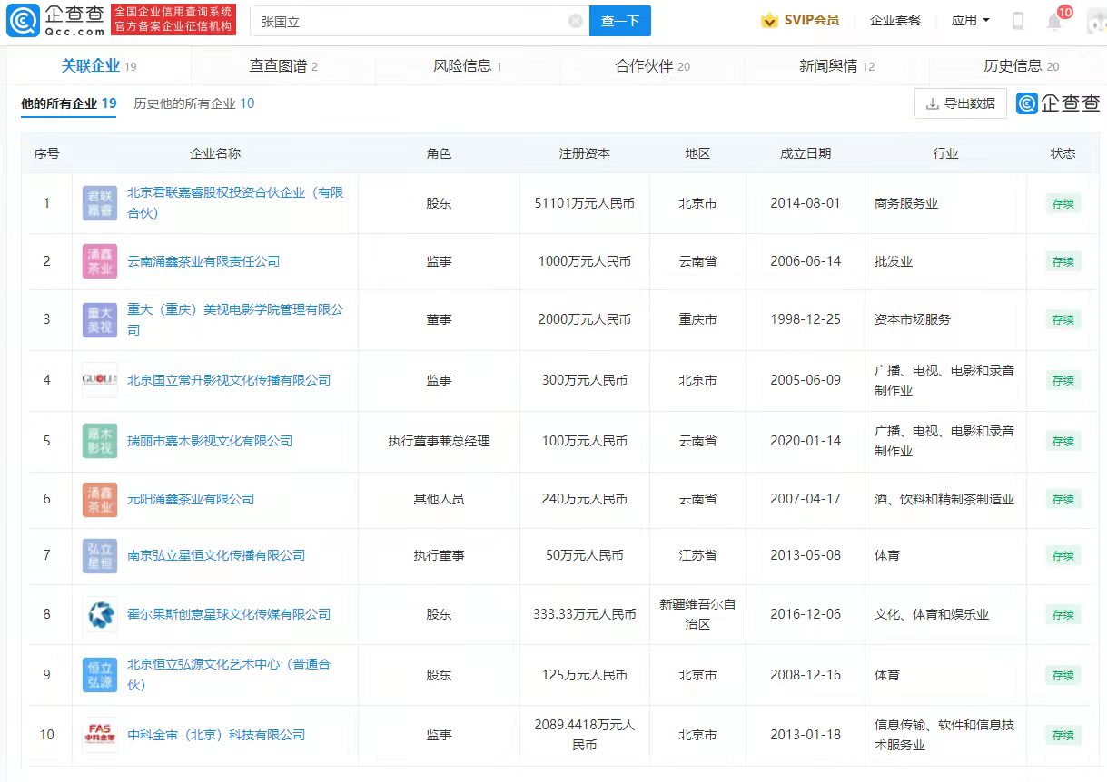Open 北京君联嘉睿股权投资合伙企业 link

click(235, 203)
